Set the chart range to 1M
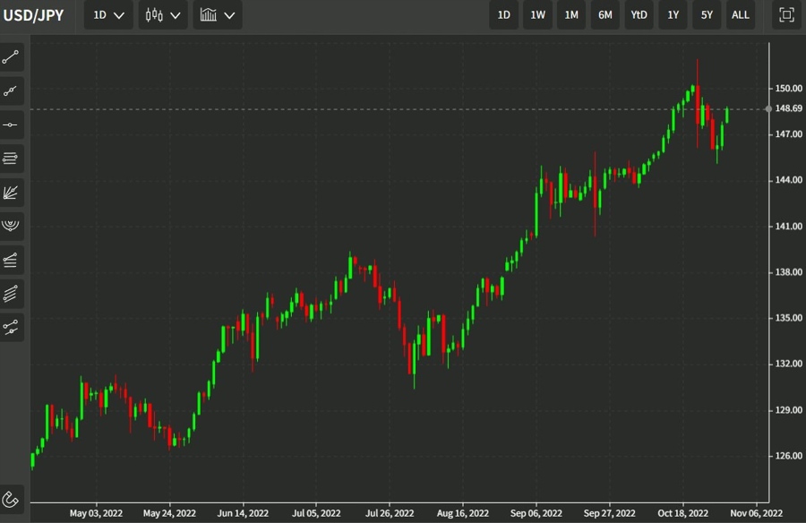806x523 pixels. 571,15
